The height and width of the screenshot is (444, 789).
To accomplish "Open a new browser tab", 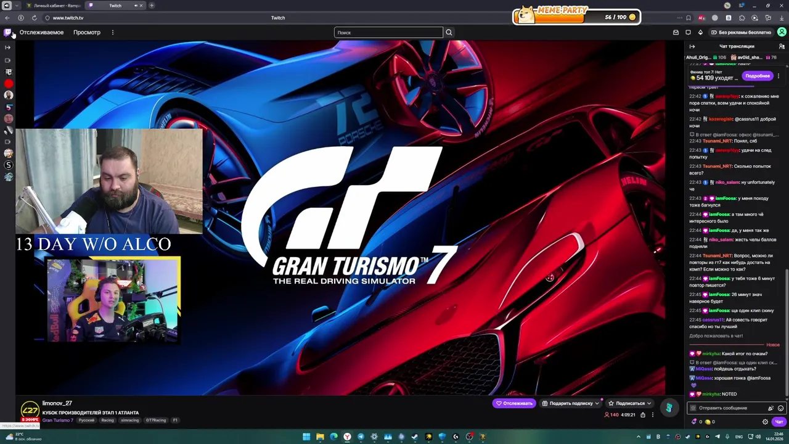I will pos(152,6).
